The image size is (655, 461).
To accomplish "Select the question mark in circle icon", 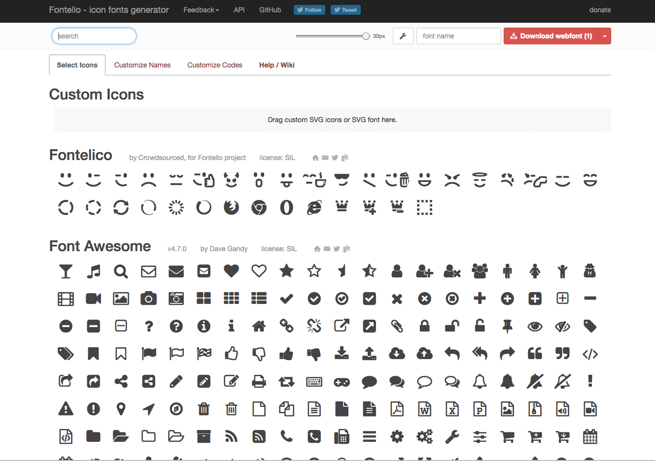I will [x=176, y=326].
